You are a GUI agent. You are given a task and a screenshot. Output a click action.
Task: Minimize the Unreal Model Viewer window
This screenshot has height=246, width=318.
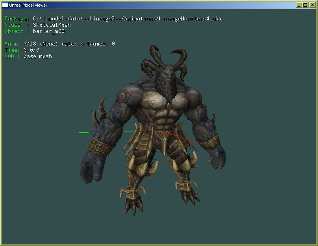point(299,5)
